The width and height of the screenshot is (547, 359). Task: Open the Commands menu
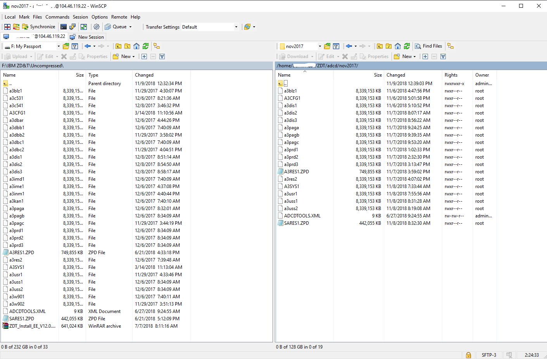click(57, 17)
